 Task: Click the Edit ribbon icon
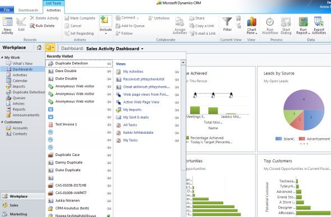(21, 25)
